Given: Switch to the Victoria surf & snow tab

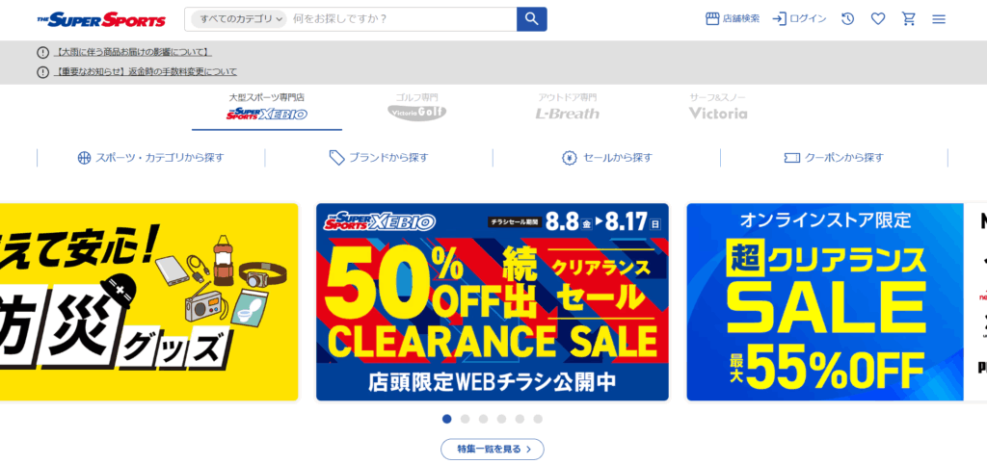Looking at the screenshot, I should [x=717, y=108].
